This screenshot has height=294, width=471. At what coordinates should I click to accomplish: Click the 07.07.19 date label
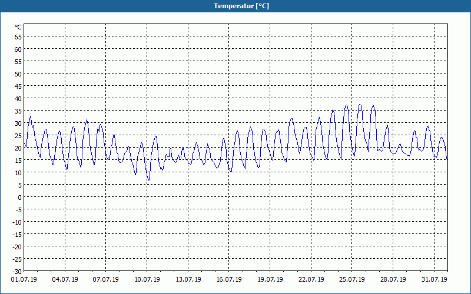pyautogui.click(x=106, y=280)
